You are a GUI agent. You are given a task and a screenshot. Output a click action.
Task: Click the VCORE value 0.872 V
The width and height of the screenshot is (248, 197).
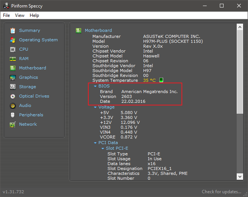click(x=129, y=137)
